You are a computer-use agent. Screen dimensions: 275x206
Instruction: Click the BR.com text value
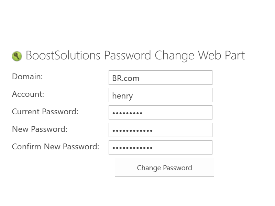point(126,78)
